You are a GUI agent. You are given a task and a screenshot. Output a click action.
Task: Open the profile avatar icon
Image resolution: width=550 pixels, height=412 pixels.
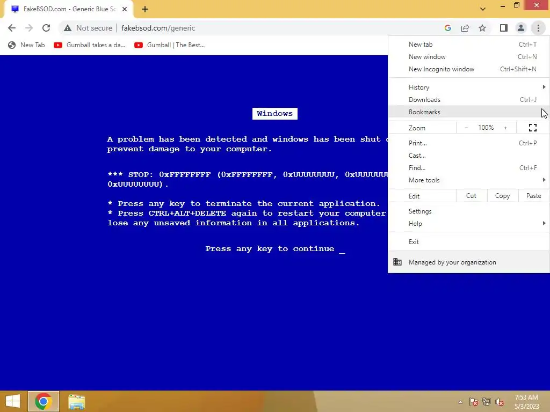[x=521, y=28]
